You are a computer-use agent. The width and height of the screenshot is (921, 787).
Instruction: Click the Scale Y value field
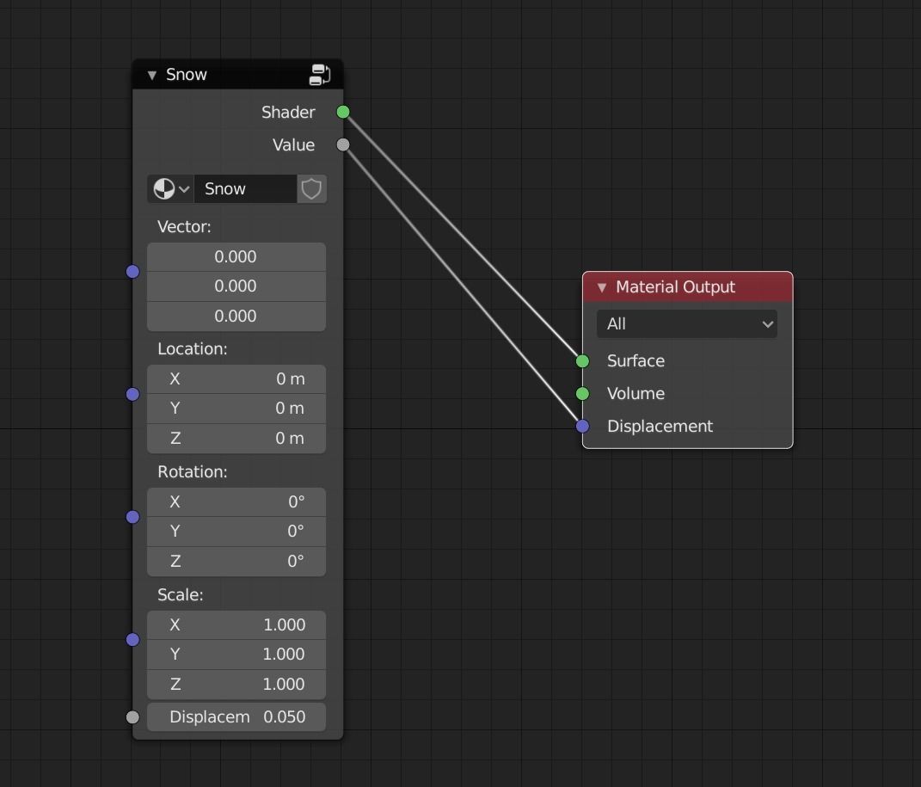236,655
